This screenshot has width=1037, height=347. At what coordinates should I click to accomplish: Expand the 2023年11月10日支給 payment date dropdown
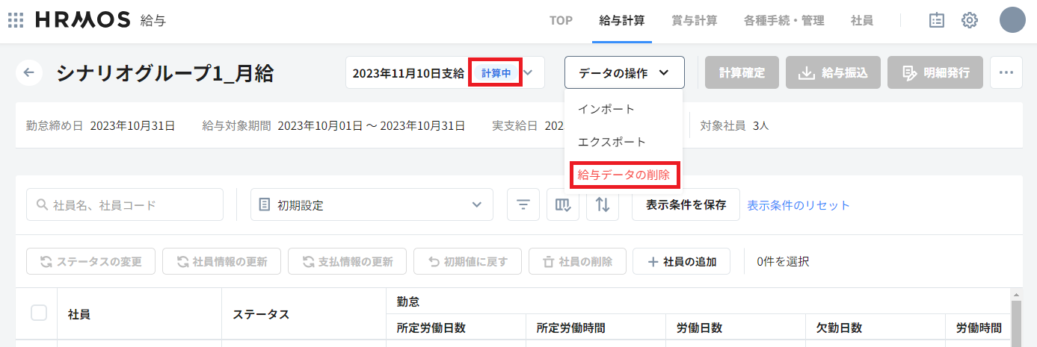[529, 73]
